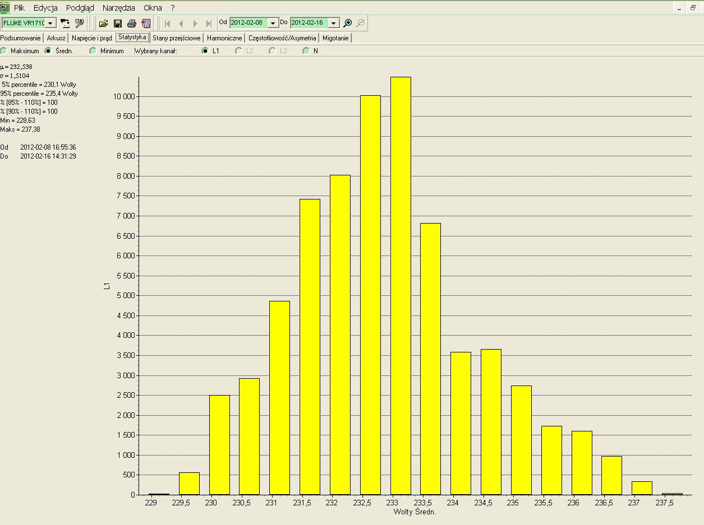Print the chart with the printer icon
The width and height of the screenshot is (704, 525).
click(x=132, y=23)
